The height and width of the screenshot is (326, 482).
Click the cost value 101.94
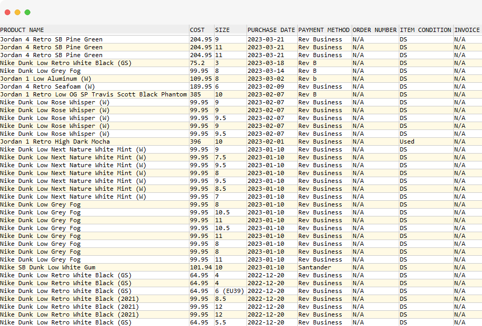pyautogui.click(x=201, y=267)
